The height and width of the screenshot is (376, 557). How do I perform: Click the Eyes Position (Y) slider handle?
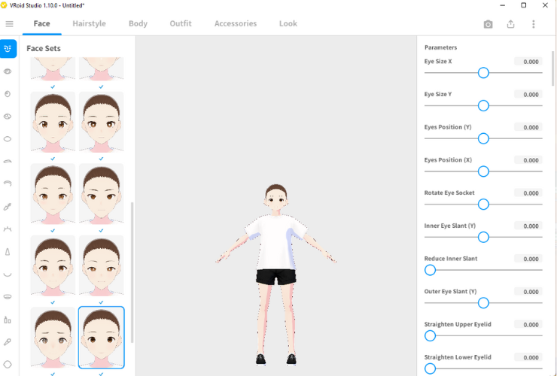[x=483, y=138]
